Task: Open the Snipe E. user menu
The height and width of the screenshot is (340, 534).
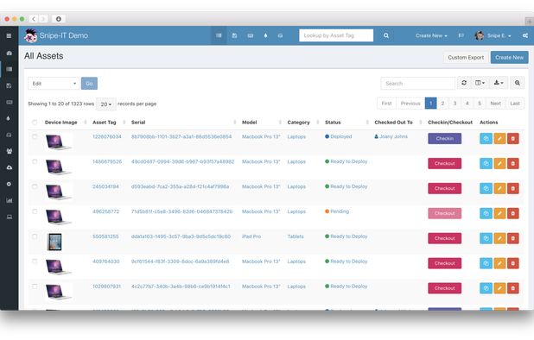Action: tap(493, 35)
